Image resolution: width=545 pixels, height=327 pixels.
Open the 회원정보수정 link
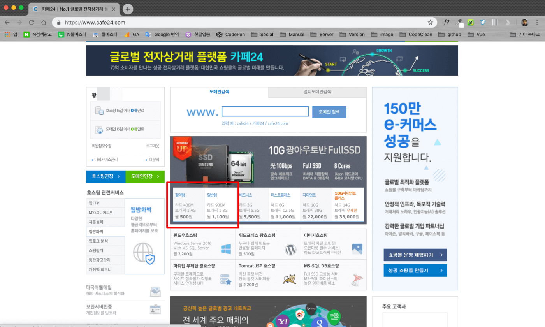click(x=102, y=146)
